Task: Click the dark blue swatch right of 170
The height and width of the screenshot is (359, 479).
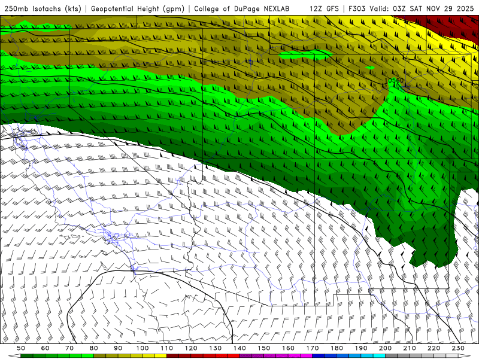Action: click(319, 356)
